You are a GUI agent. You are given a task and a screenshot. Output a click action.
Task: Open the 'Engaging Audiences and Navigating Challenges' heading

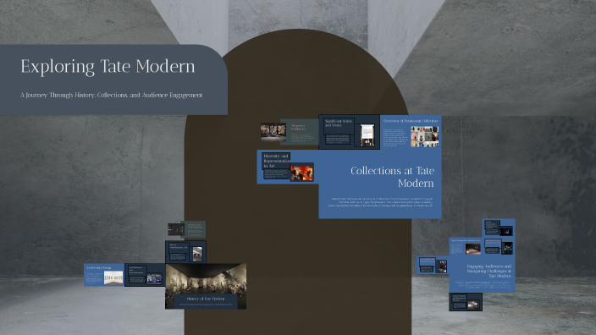(x=488, y=272)
